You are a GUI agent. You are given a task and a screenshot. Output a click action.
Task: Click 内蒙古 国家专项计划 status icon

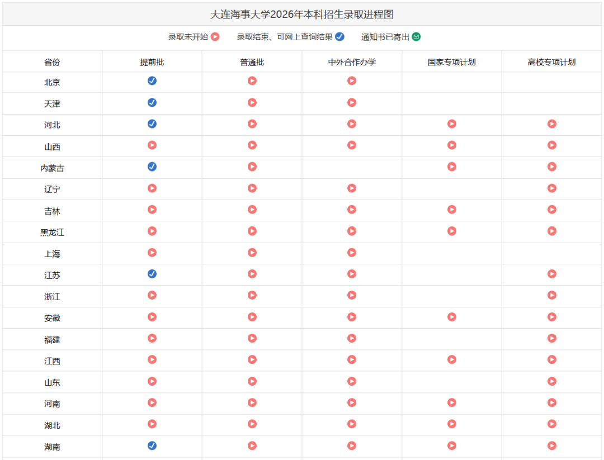pyautogui.click(x=452, y=167)
